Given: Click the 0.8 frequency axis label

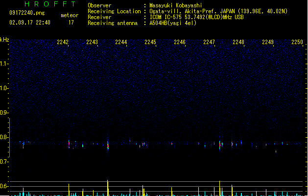Looking at the screenshot, I should click(4, 137).
